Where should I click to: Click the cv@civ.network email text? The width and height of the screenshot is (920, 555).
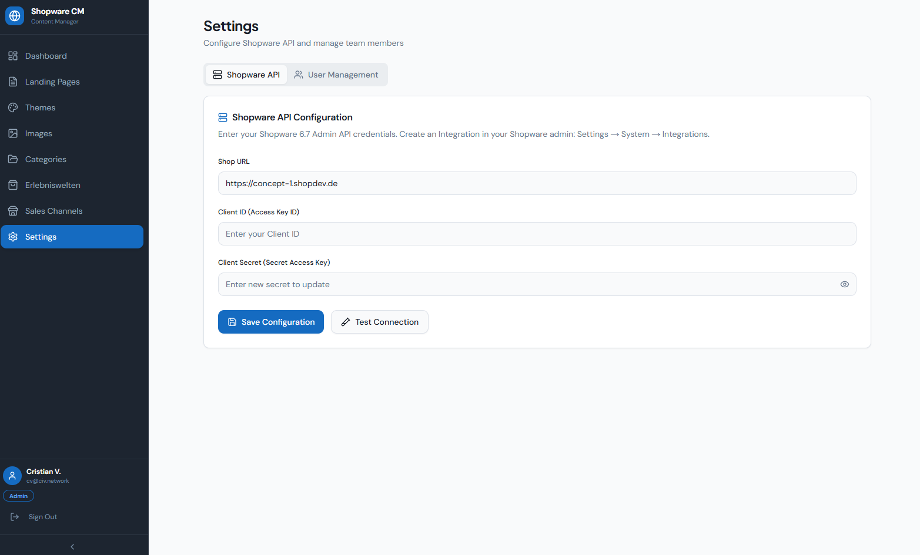(48, 481)
